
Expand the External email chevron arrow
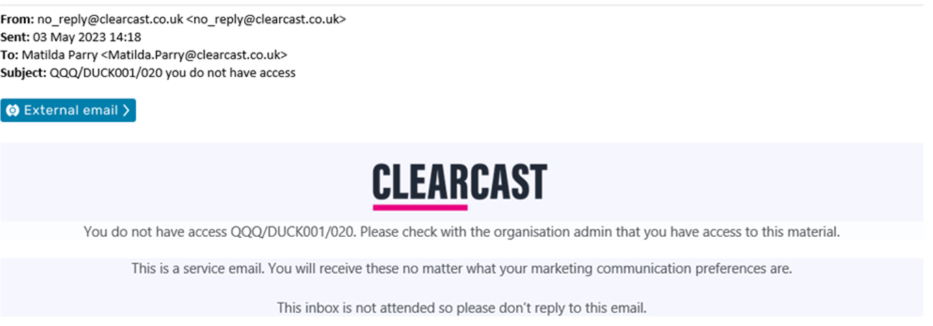pyautogui.click(x=126, y=110)
